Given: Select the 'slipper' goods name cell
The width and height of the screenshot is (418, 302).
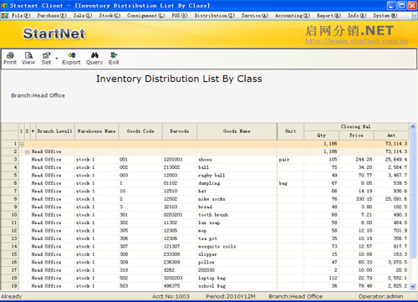Looking at the screenshot, I should point(237,254).
